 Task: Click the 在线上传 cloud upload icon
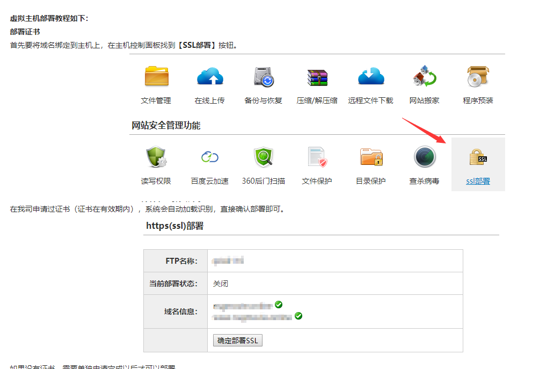[x=210, y=77]
